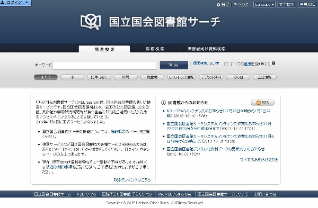Select the すべて filter pill
The width and height of the screenshot is (318, 208).
click(x=46, y=77)
